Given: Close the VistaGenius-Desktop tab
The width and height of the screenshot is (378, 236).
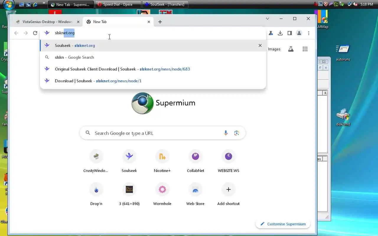Looking at the screenshot, I should point(78,22).
